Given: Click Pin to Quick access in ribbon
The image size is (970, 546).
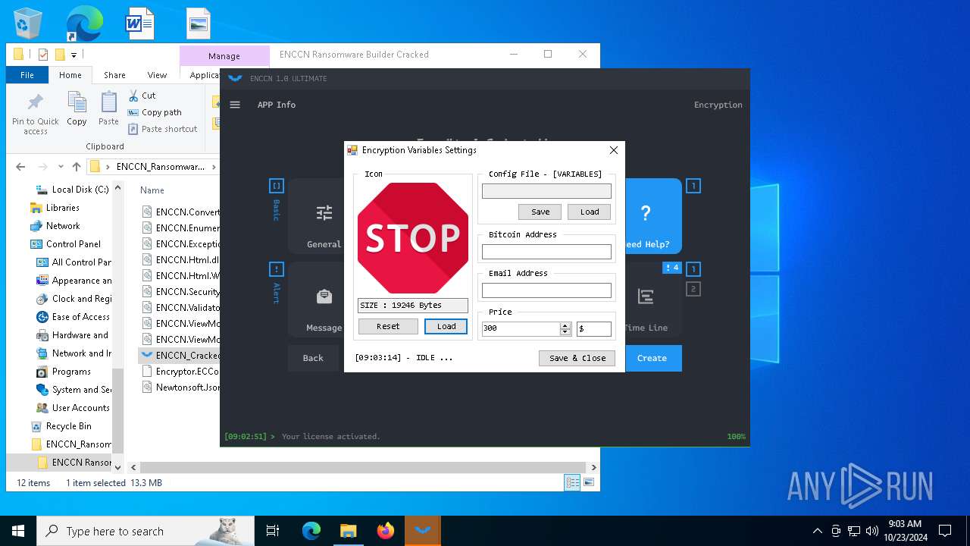Looking at the screenshot, I should tap(35, 114).
